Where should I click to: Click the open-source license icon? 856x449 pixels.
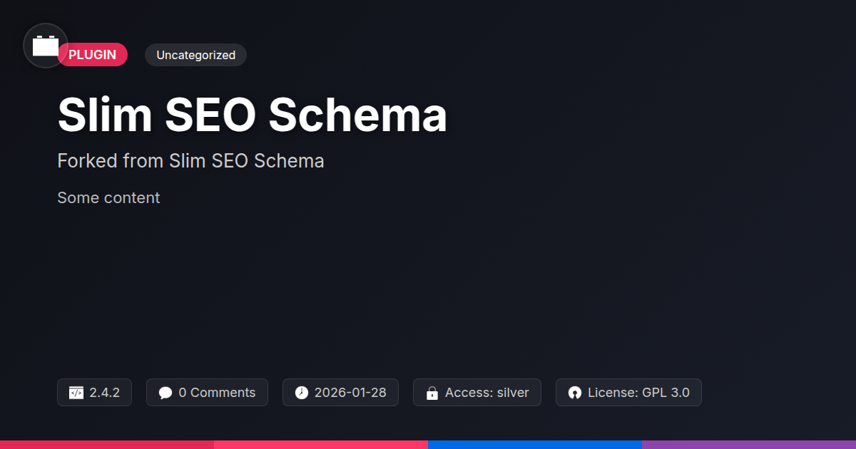(575, 393)
